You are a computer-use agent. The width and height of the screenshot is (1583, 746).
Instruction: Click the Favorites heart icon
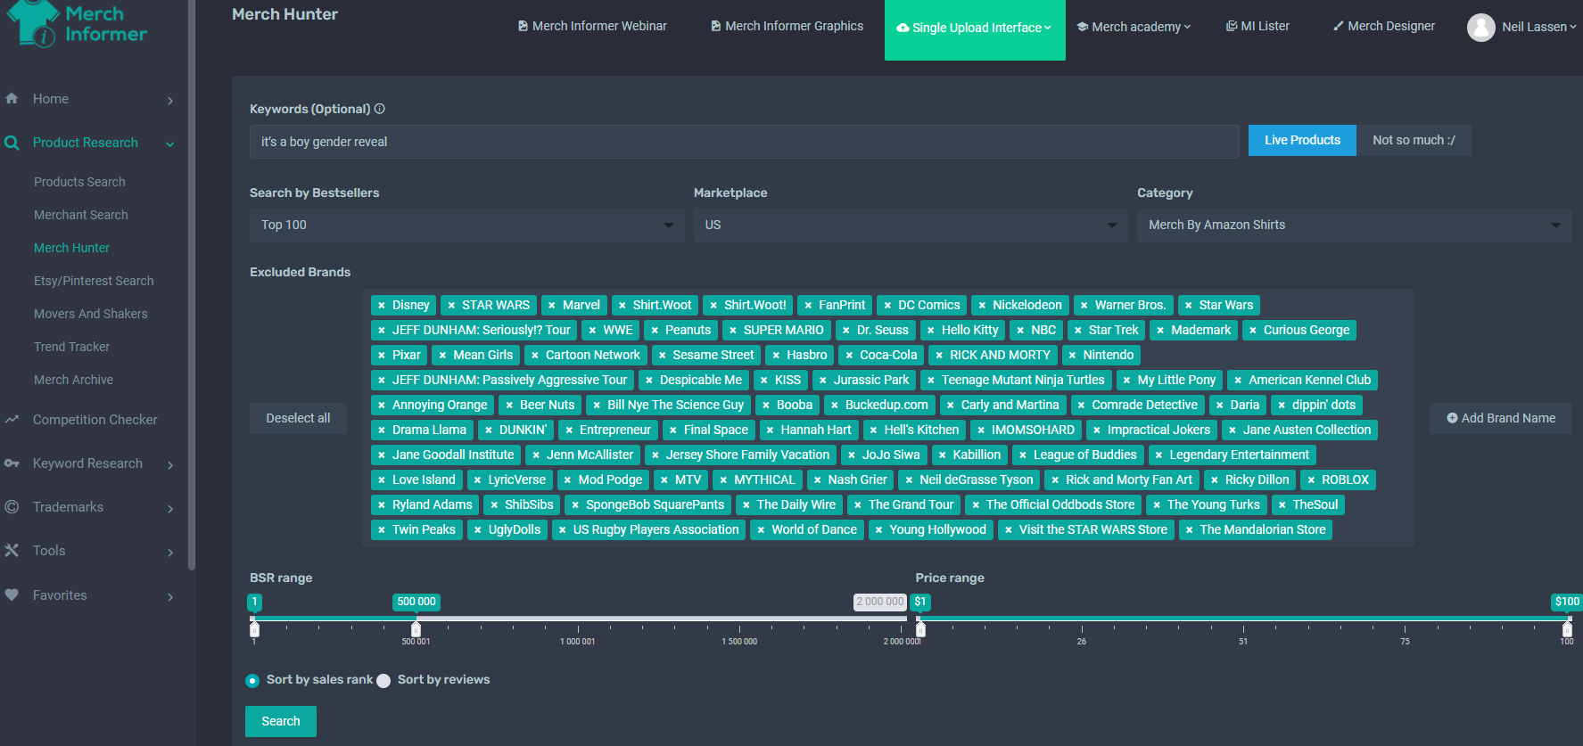coord(12,594)
